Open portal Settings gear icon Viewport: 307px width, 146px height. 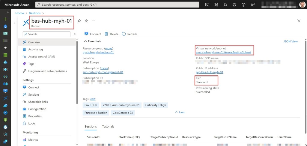(x=234, y=5)
